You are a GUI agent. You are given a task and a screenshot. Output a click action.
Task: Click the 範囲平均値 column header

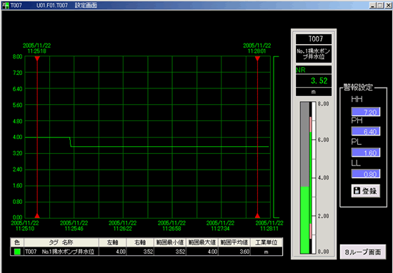coord(234,242)
